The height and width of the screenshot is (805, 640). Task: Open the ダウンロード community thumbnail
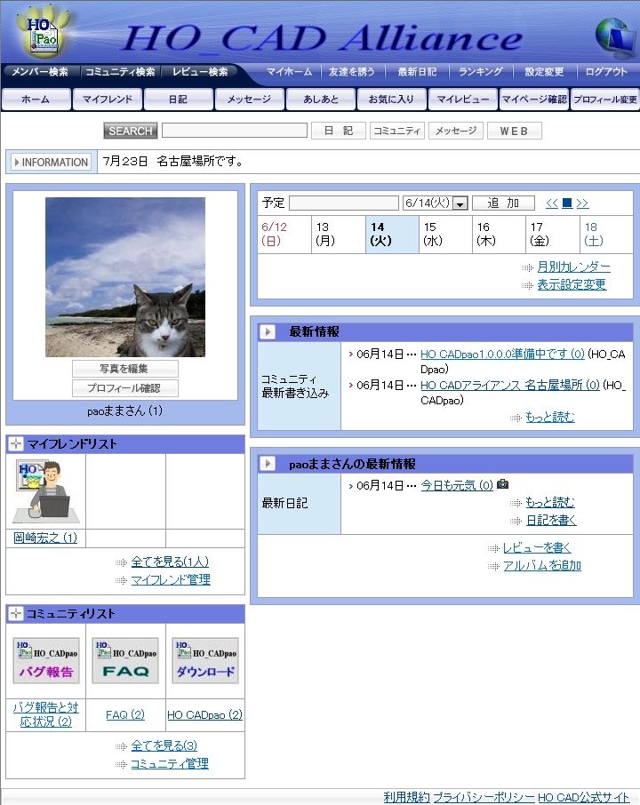pyautogui.click(x=205, y=661)
